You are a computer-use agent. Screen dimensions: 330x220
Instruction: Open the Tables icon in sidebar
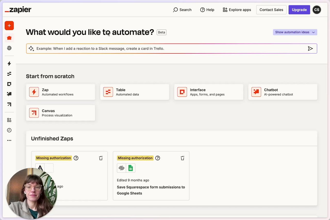tap(9, 74)
